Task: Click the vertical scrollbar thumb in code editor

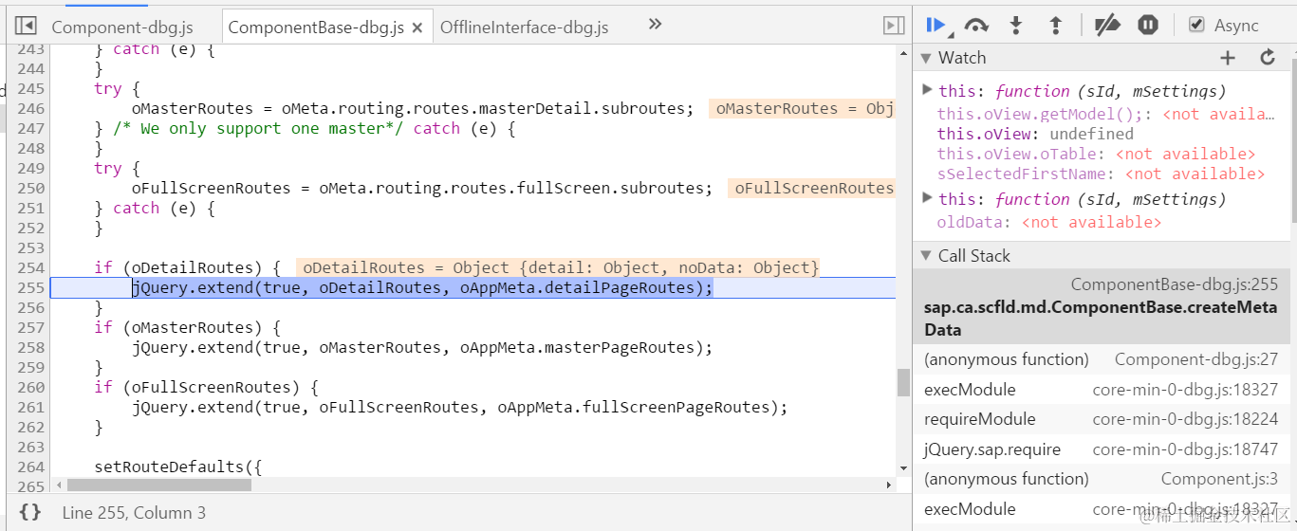Action: tap(903, 381)
